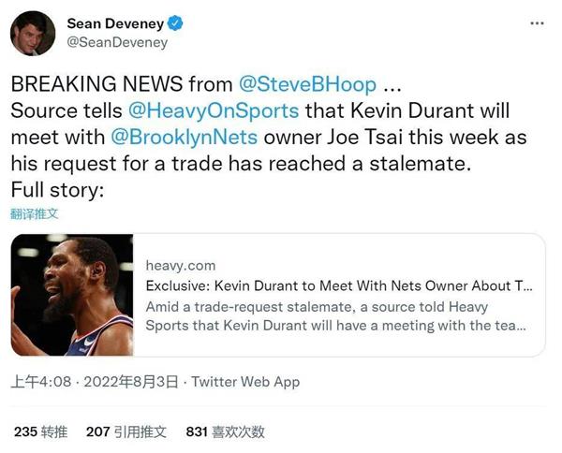Open the 'Exclusive: Kevin Durant to Meet' headline

click(x=339, y=285)
